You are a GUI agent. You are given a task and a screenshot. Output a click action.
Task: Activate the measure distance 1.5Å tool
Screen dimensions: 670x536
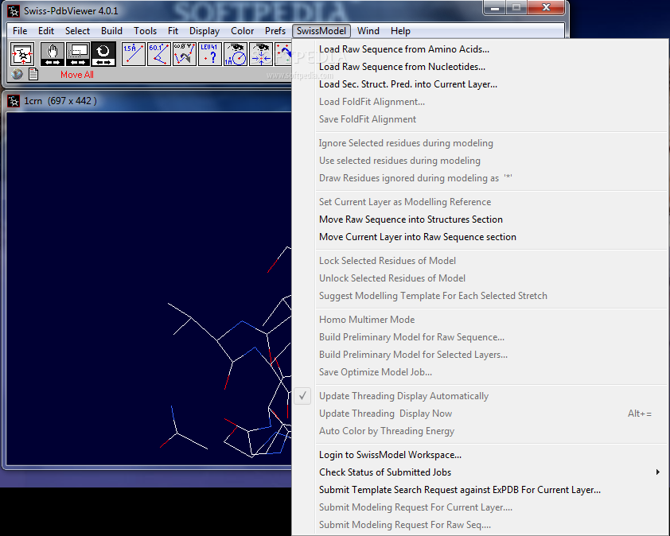point(134,54)
